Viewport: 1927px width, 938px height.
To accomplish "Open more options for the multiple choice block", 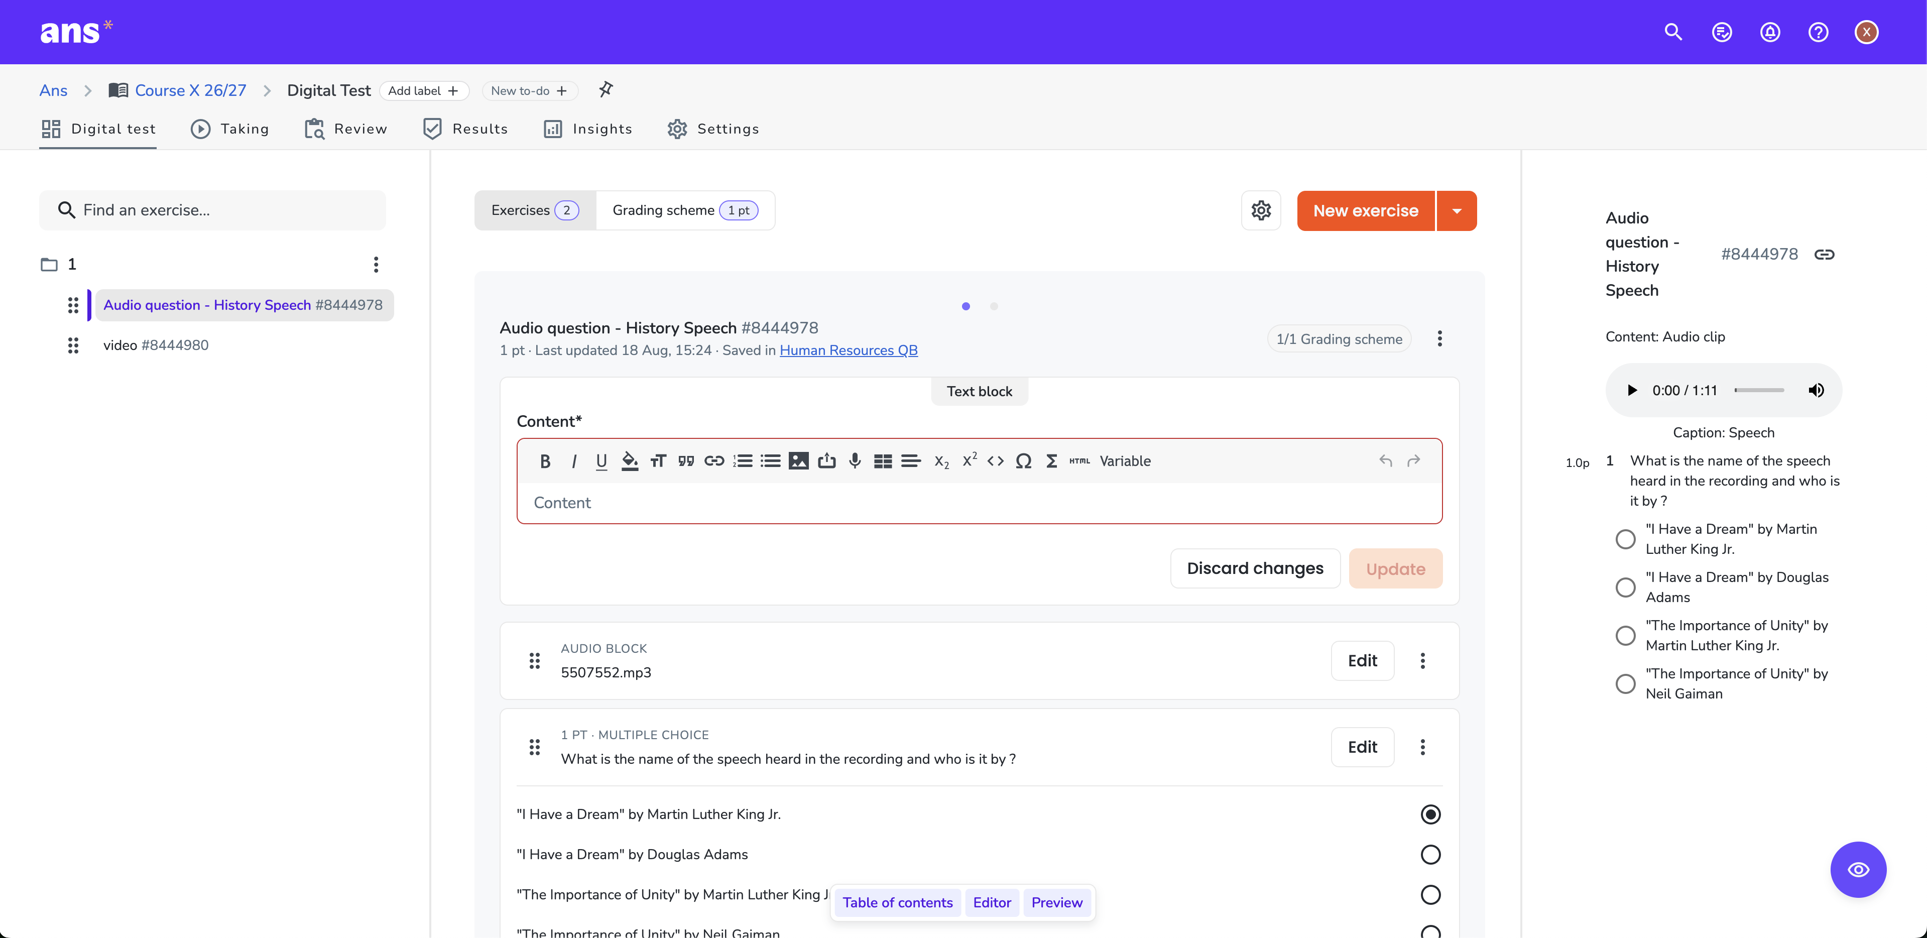I will point(1423,747).
